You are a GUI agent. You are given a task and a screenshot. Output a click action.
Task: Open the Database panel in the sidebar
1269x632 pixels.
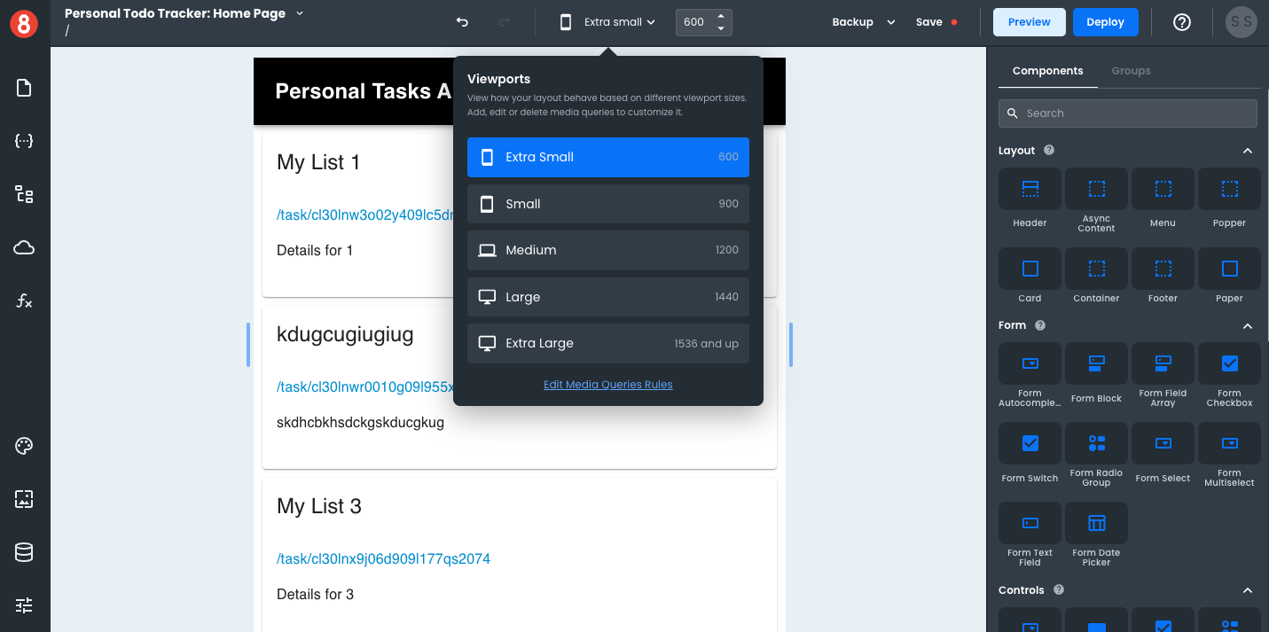click(x=22, y=551)
